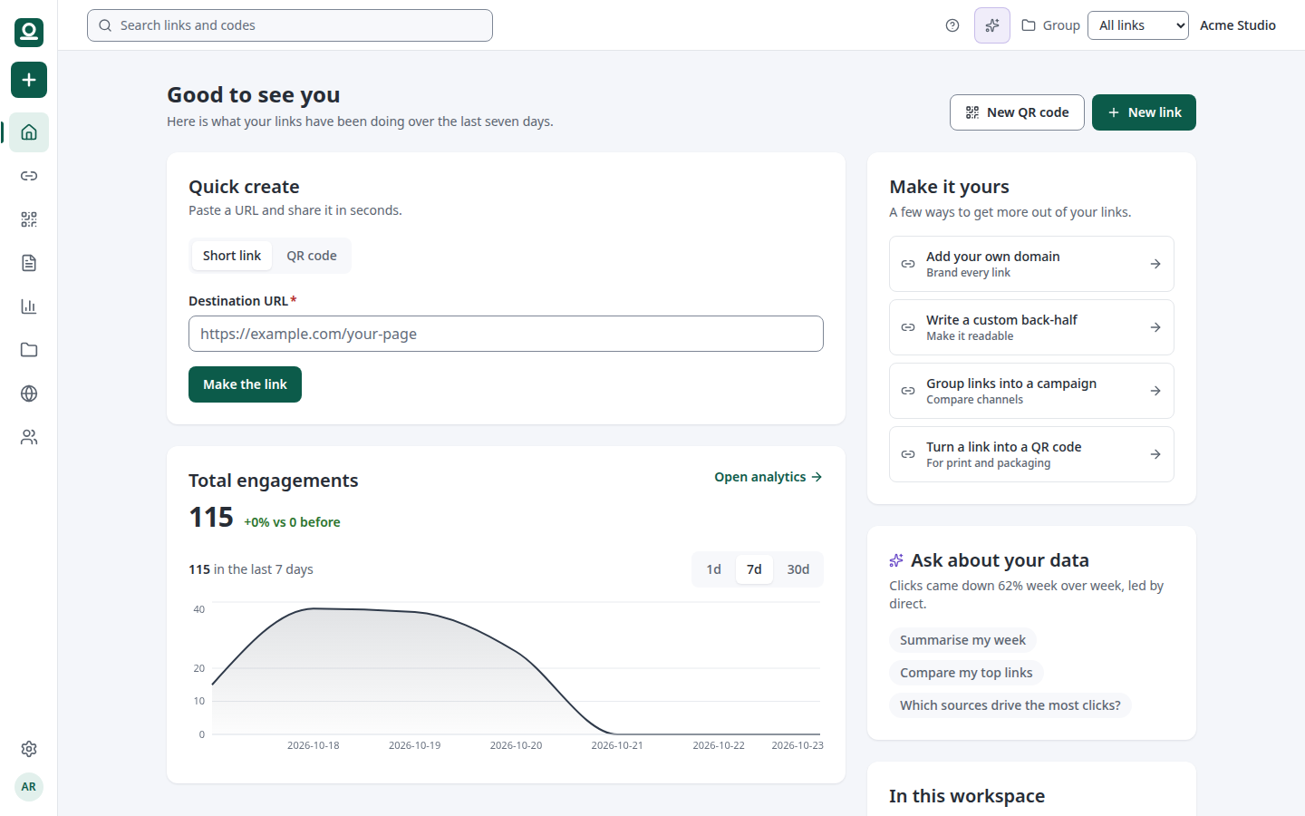Screen dimensions: 1305x816
Task: Open the Campaigns folder icon in the sidebar
Action: point(29,350)
